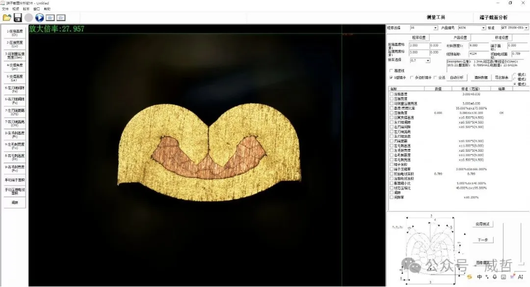This screenshot has width=530, height=287.
Task: Open the 窗口 menu
Action: coord(36,9)
